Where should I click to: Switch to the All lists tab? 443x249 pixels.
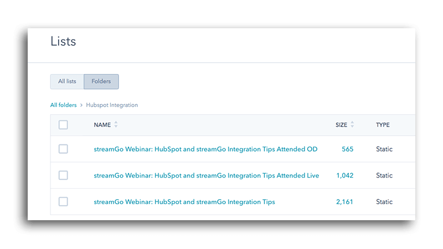tap(67, 81)
